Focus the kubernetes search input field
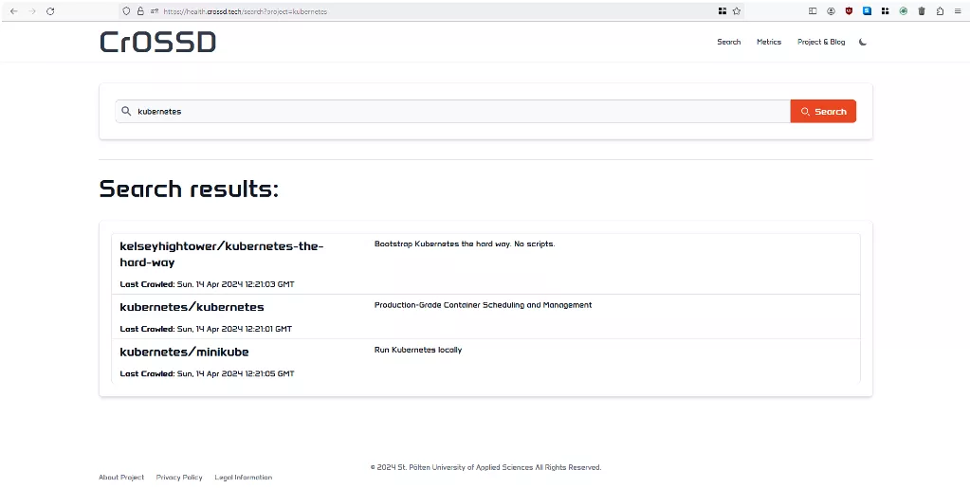This screenshot has height=488, width=970. [x=455, y=111]
